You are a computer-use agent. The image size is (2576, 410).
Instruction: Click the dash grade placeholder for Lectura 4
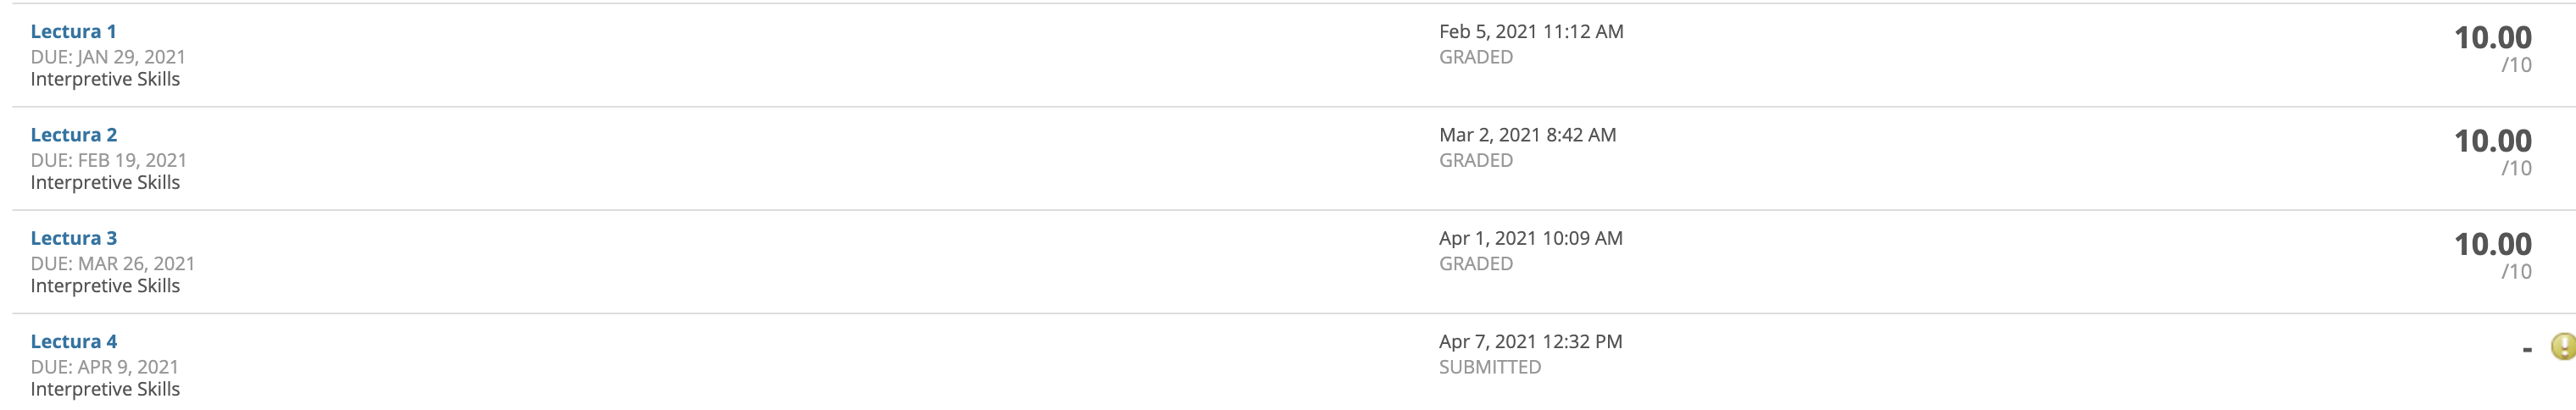[2527, 349]
